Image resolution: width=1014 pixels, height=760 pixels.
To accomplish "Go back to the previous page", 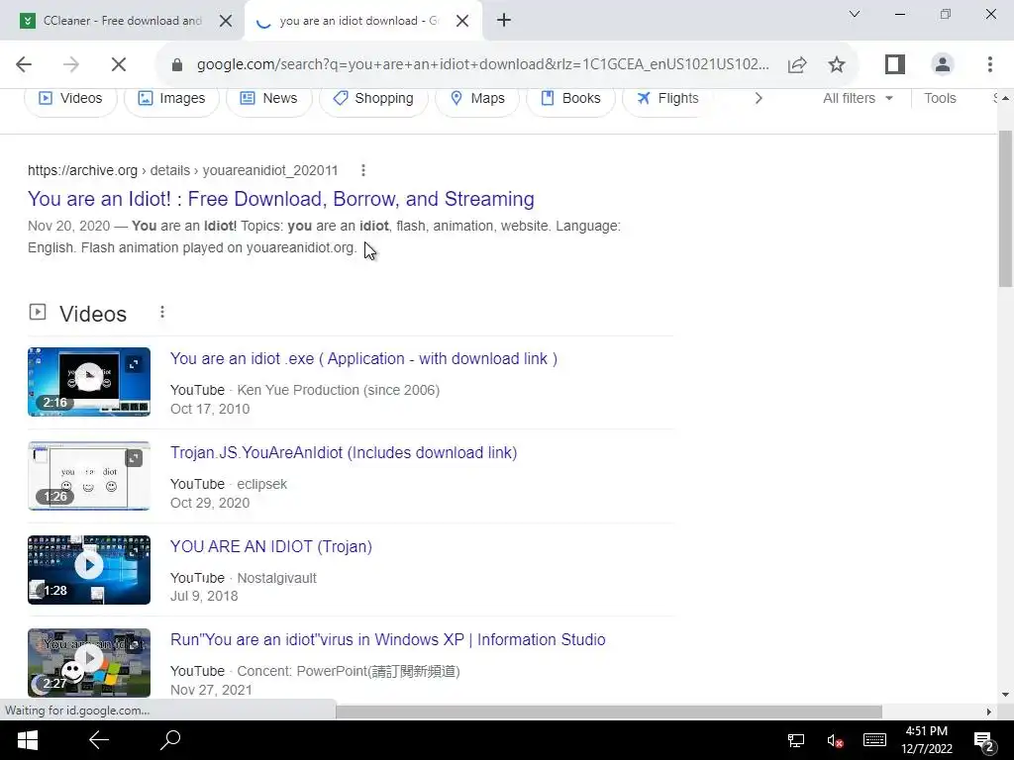I will tap(24, 64).
